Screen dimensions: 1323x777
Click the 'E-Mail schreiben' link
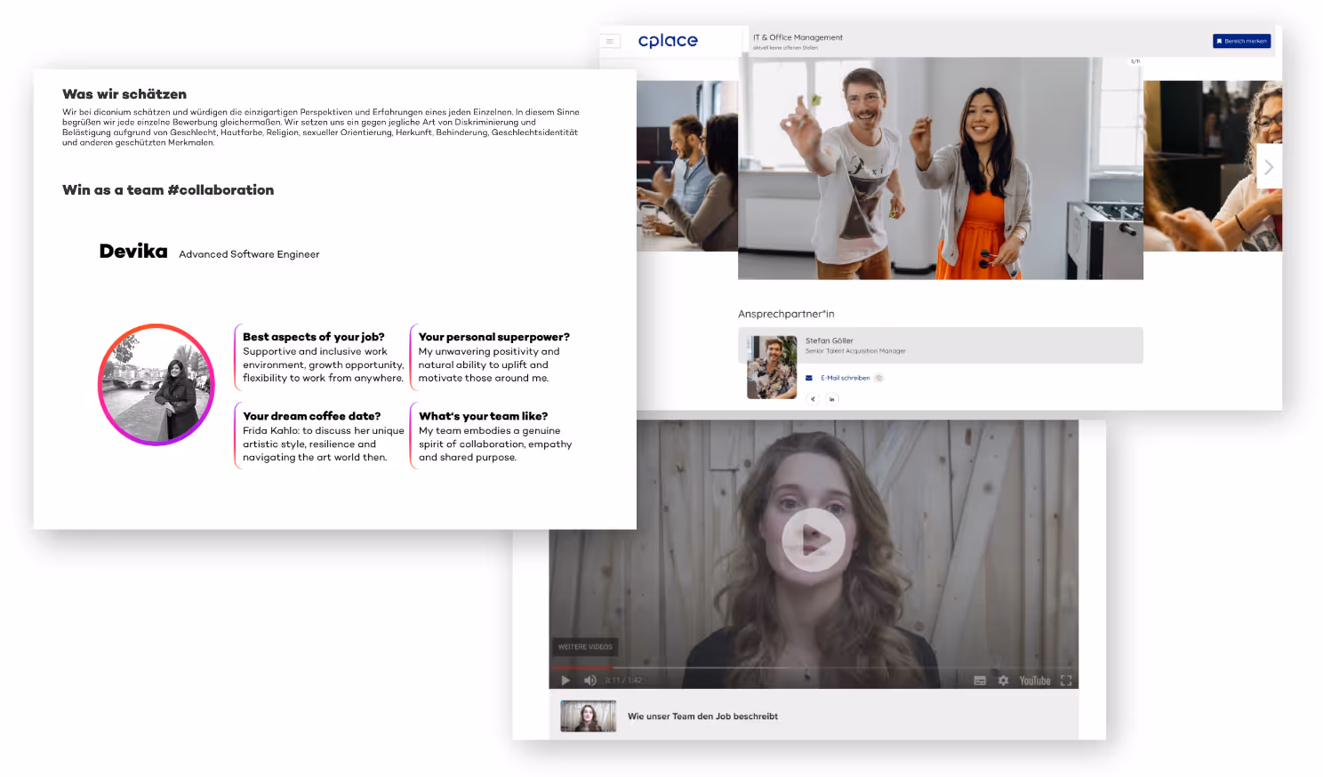(x=845, y=378)
